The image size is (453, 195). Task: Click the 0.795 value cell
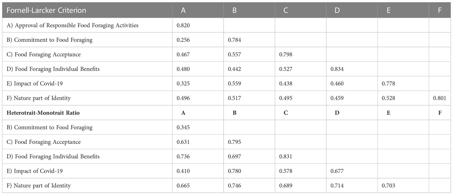(234, 142)
